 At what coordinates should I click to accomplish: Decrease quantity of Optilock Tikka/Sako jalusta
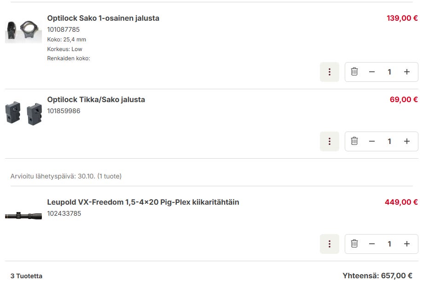(372, 141)
